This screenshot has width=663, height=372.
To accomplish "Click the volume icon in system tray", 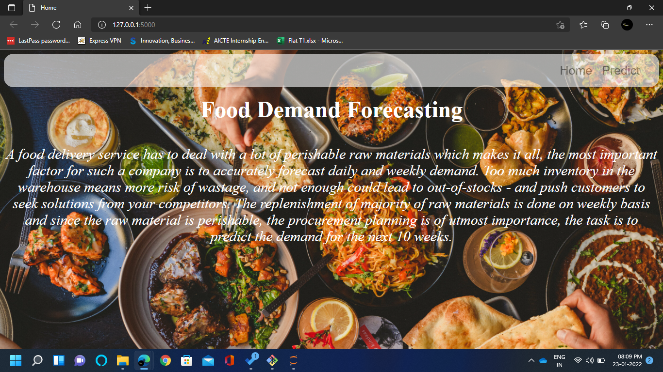I will tap(589, 360).
